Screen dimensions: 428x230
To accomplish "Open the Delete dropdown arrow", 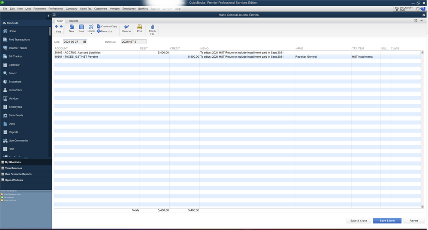I will [91, 33].
